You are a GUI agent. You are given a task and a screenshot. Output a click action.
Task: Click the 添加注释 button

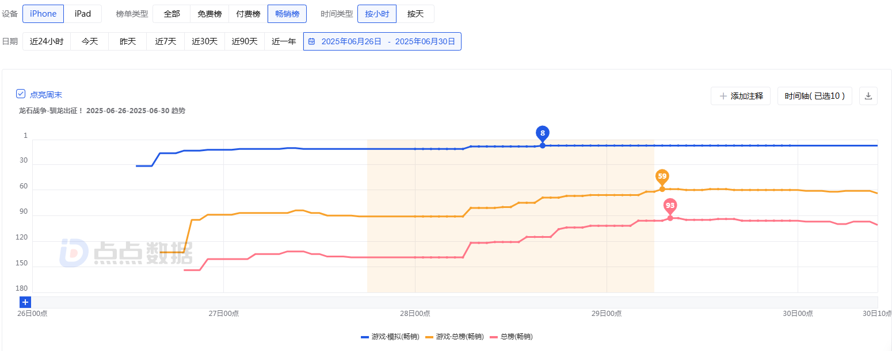(x=740, y=96)
